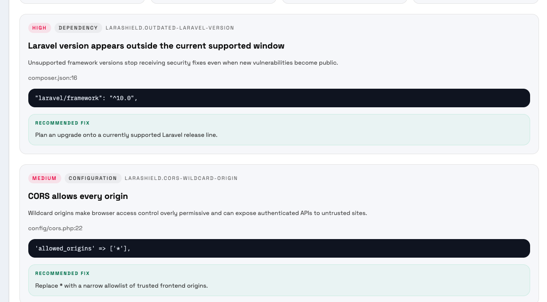Click the RECOMMENDED FIX panel for CORS origins

[x=279, y=279]
